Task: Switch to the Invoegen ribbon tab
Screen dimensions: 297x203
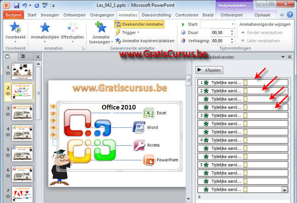Action: 50,15
